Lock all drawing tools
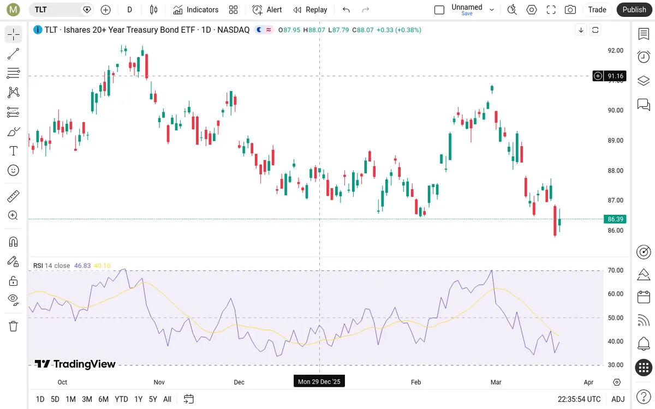Viewport: 655px width, 409px height. pyautogui.click(x=14, y=281)
